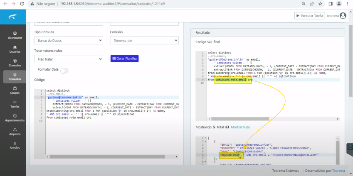Toggle the Formatar Data switch
Image resolution: width=353 pixels, height=176 pixels.
click(64, 71)
